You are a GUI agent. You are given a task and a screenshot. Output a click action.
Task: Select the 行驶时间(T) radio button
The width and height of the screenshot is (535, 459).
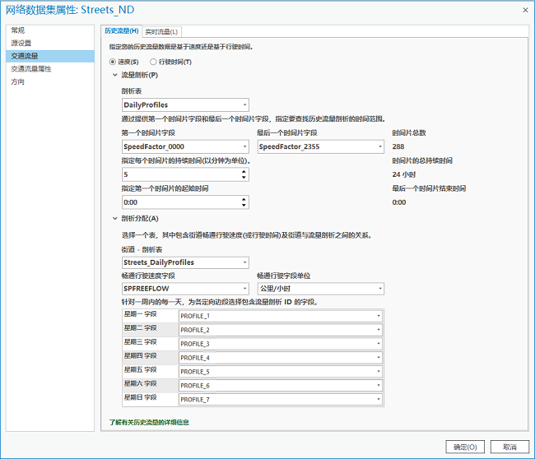[152, 62]
